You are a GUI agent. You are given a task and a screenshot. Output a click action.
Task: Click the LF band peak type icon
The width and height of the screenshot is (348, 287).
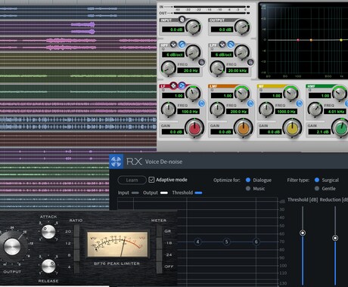pyautogui.click(x=173, y=86)
